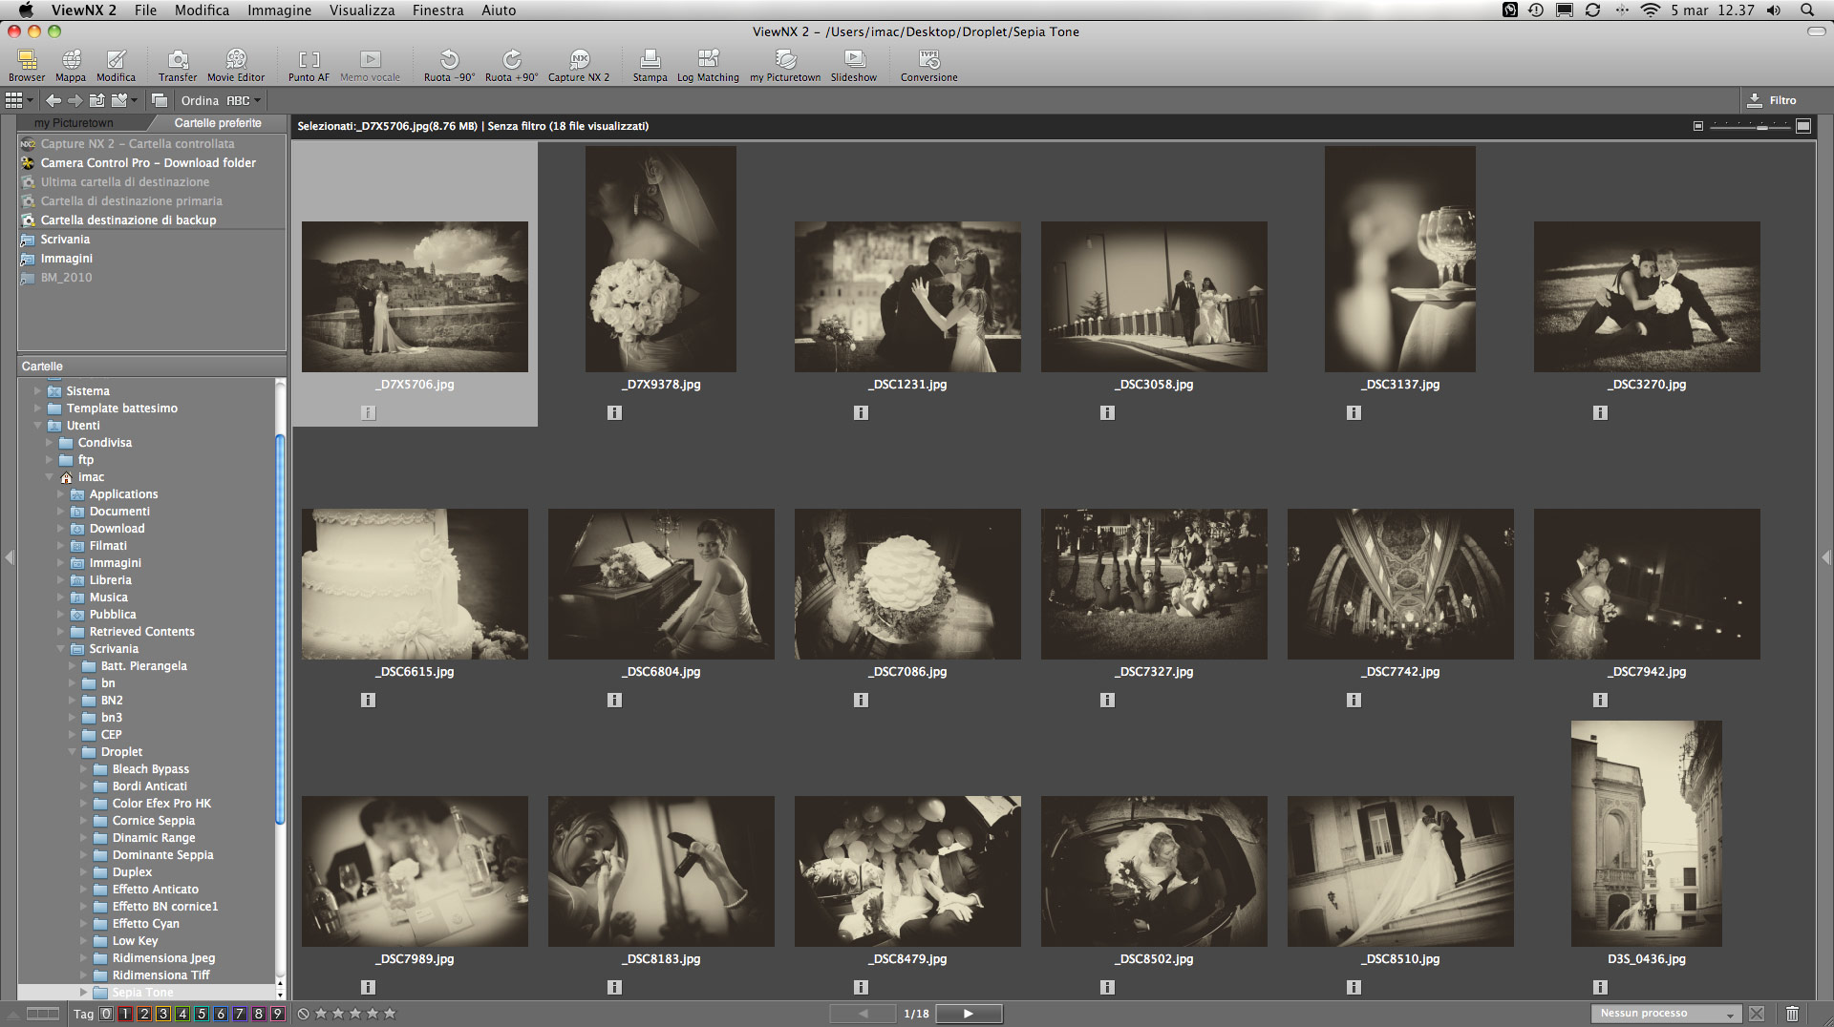
Task: Launch the Transfer tool
Action: pyautogui.click(x=178, y=66)
